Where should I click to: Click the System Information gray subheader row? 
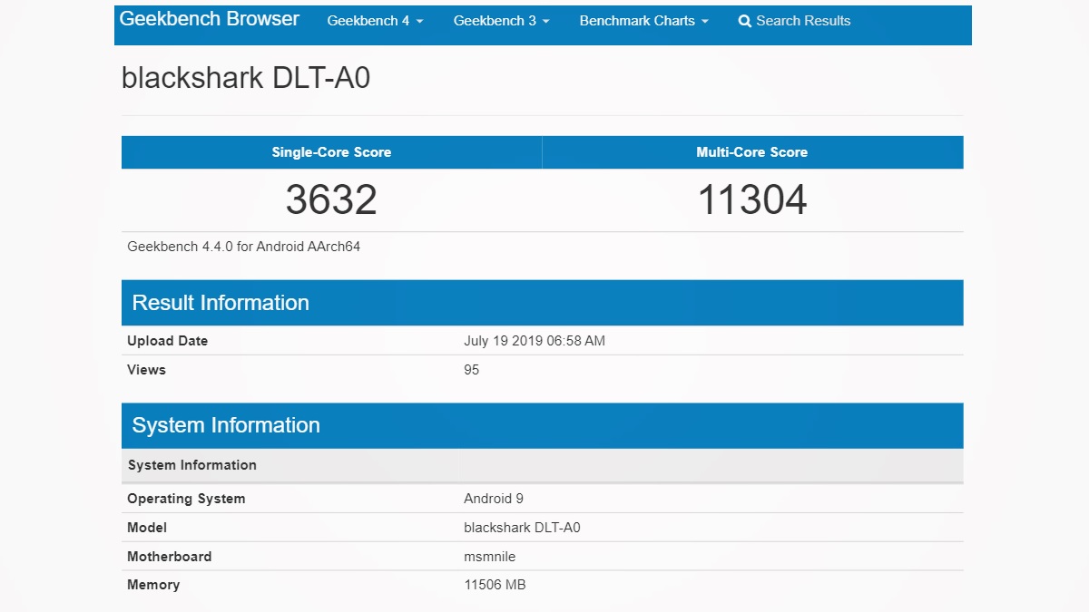tap(543, 465)
